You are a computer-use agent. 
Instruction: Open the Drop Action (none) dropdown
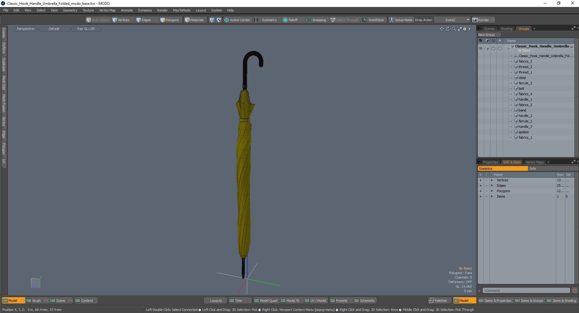click(x=452, y=20)
